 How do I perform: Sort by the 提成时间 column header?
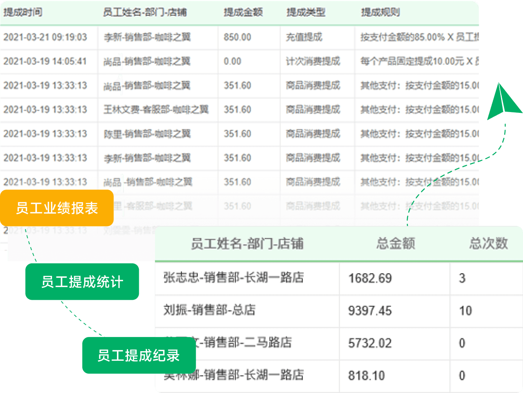tap(23, 12)
